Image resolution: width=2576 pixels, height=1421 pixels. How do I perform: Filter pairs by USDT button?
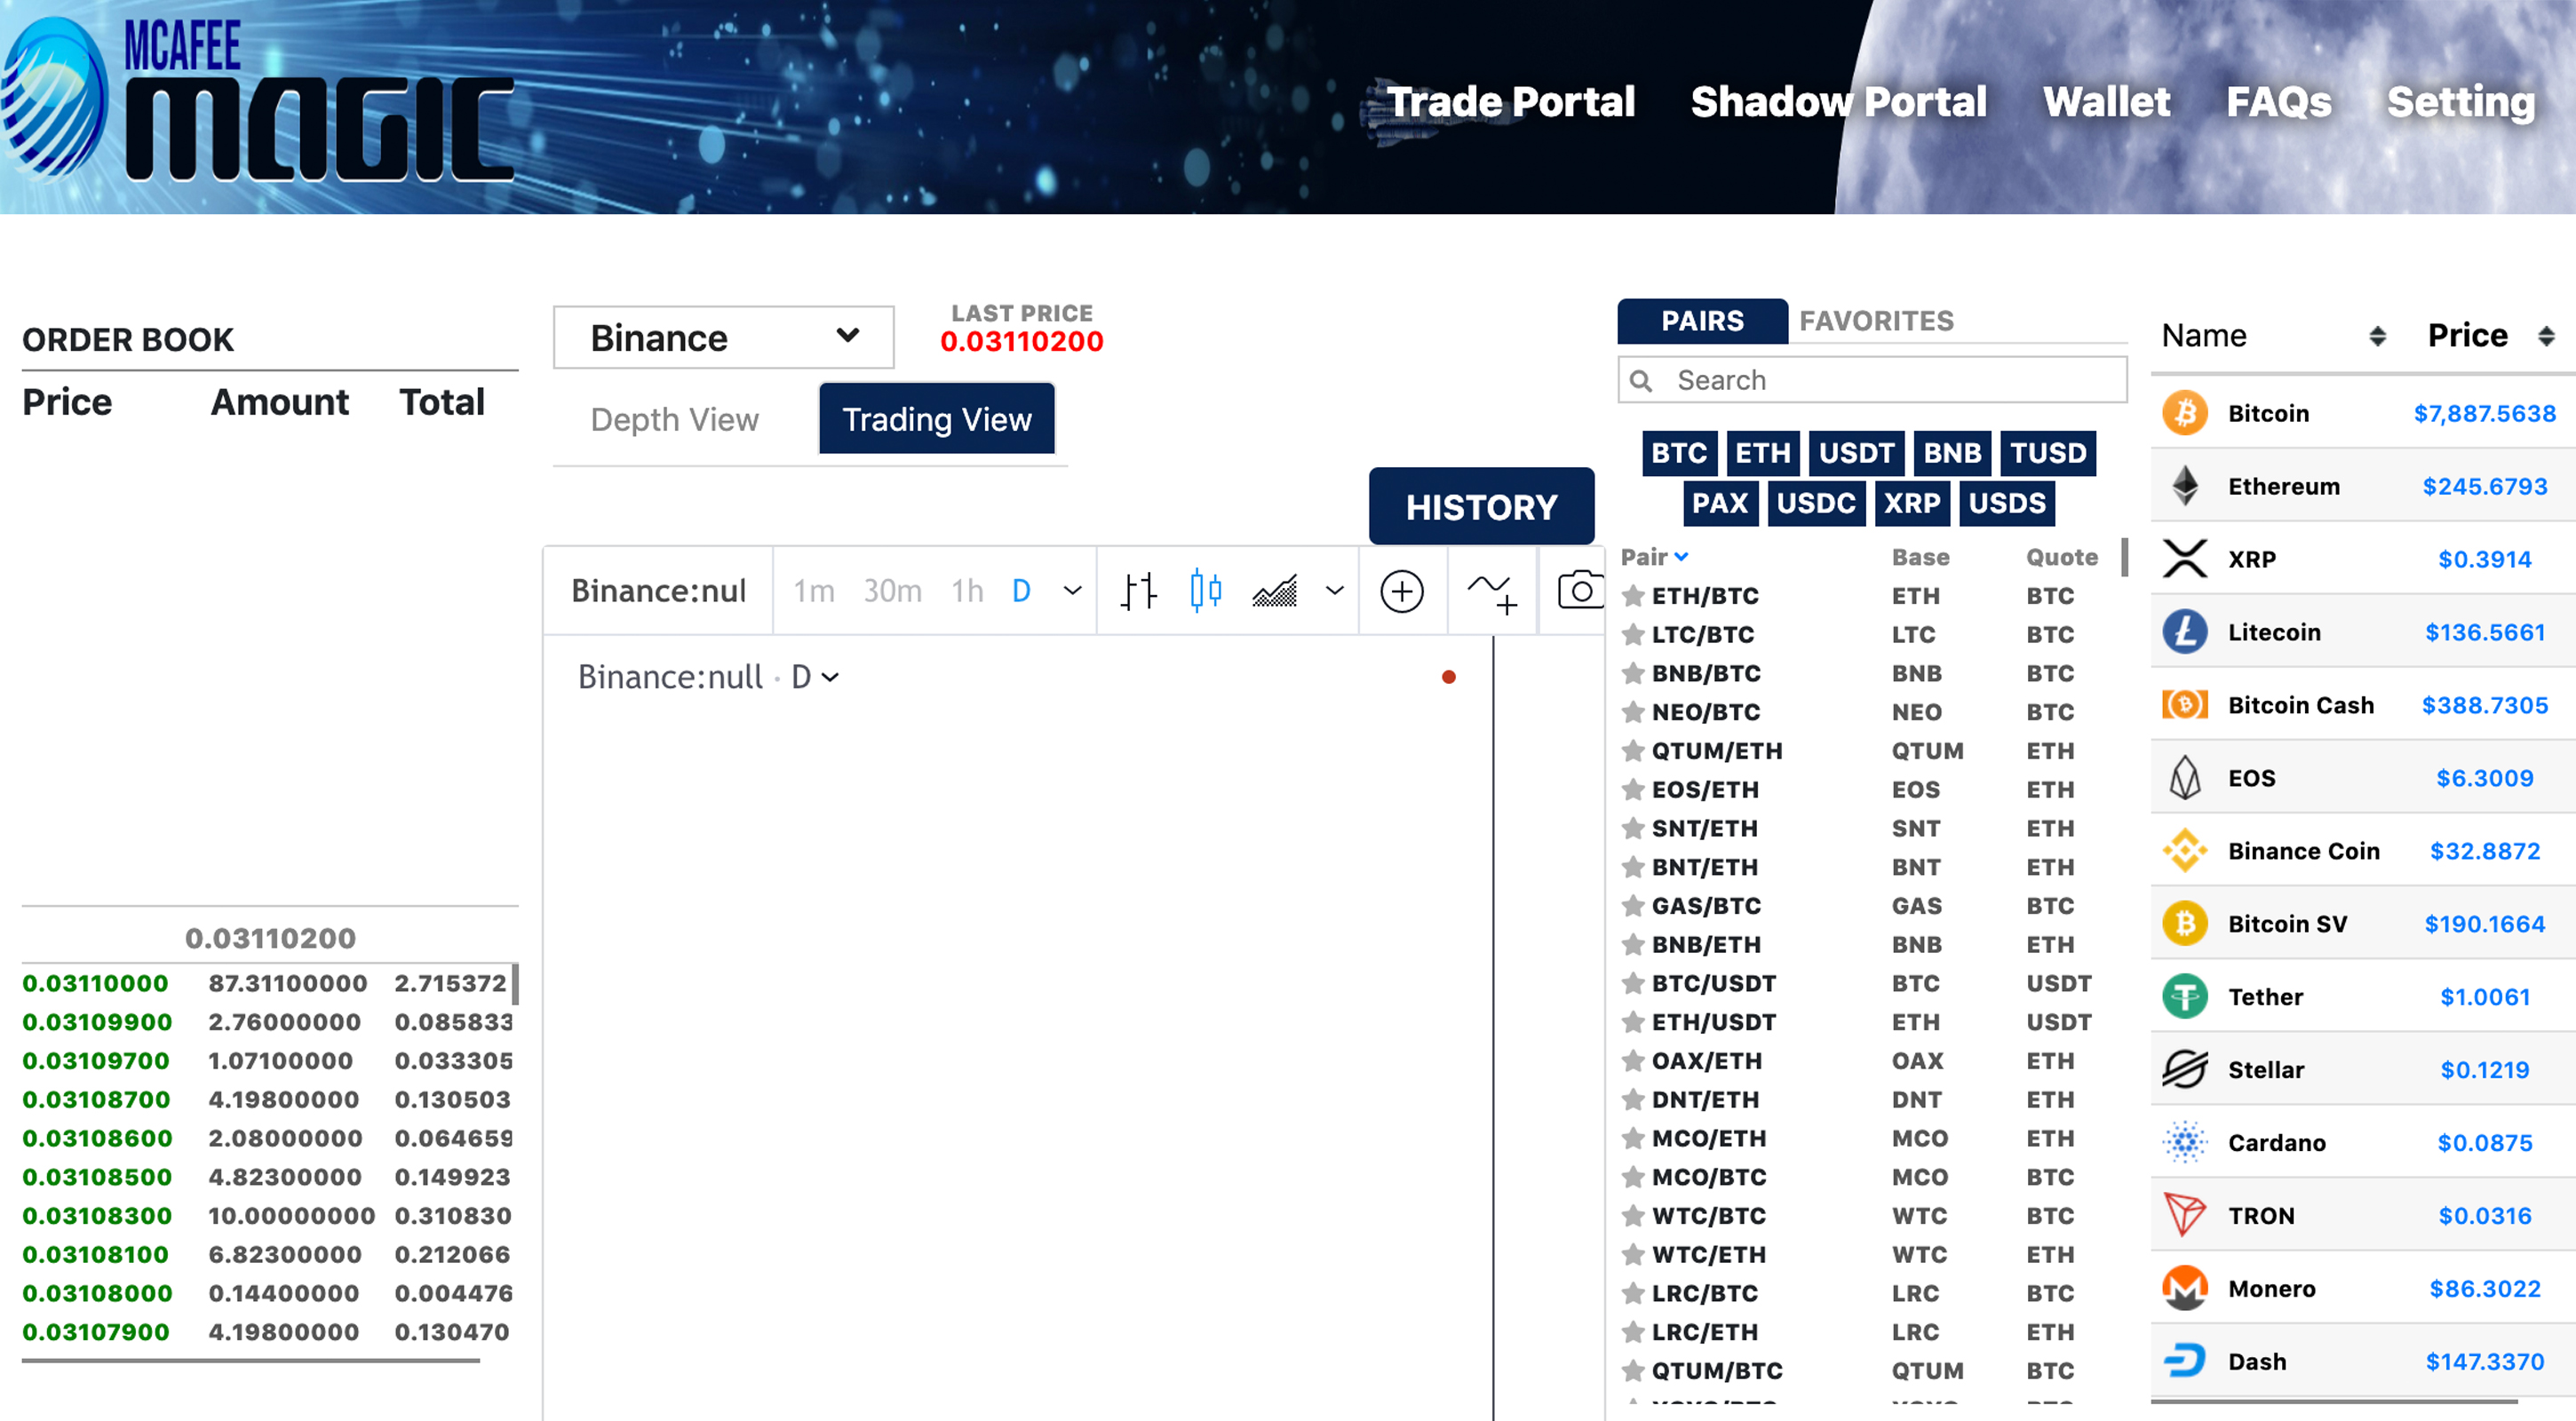pos(1856,453)
